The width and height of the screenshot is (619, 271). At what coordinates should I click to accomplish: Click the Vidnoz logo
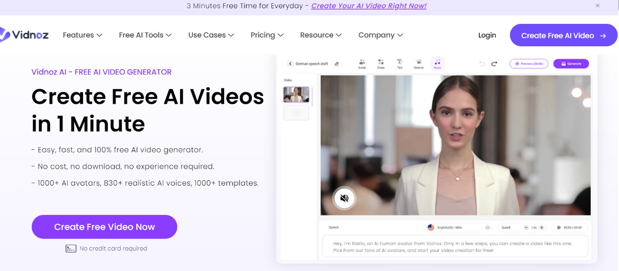click(x=24, y=35)
